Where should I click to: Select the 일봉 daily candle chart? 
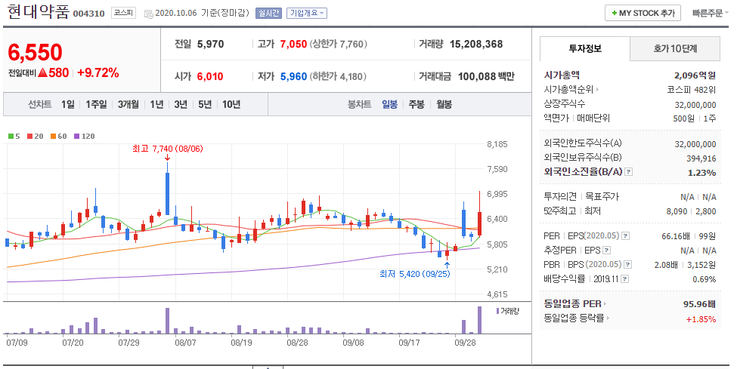389,104
